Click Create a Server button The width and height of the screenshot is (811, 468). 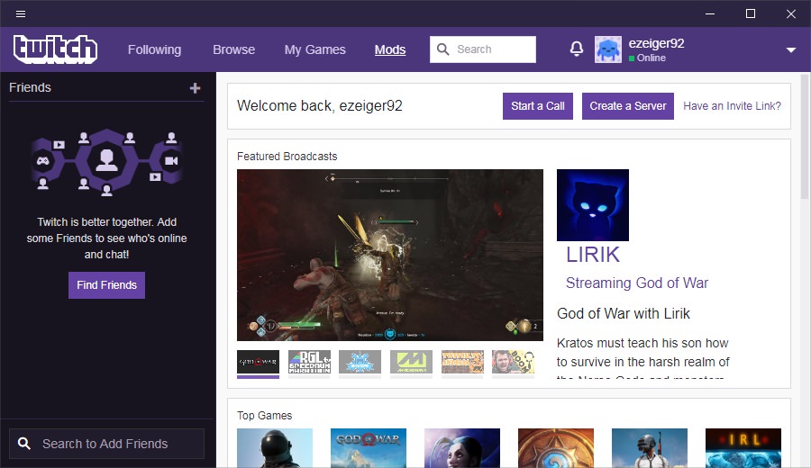tap(628, 106)
